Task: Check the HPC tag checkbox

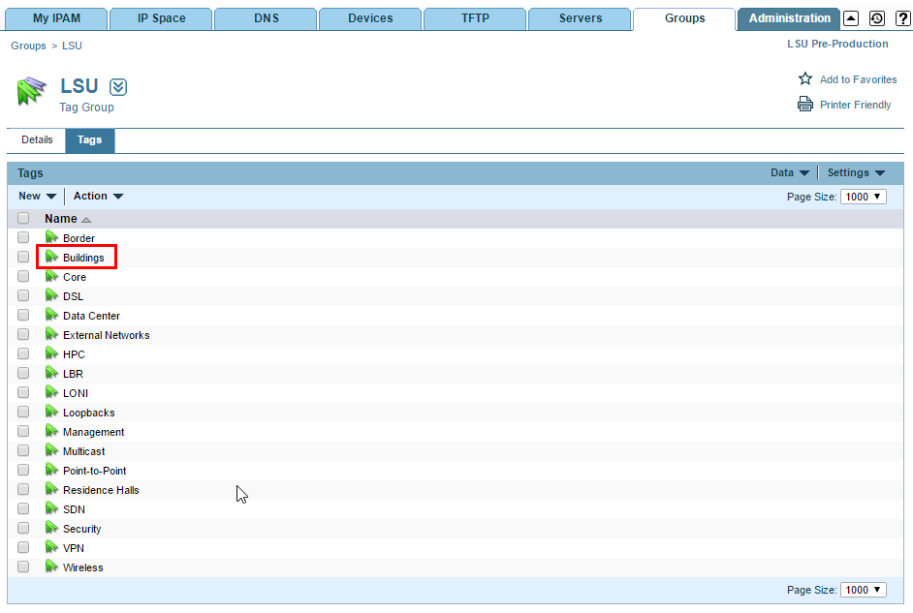Action: pos(23,353)
